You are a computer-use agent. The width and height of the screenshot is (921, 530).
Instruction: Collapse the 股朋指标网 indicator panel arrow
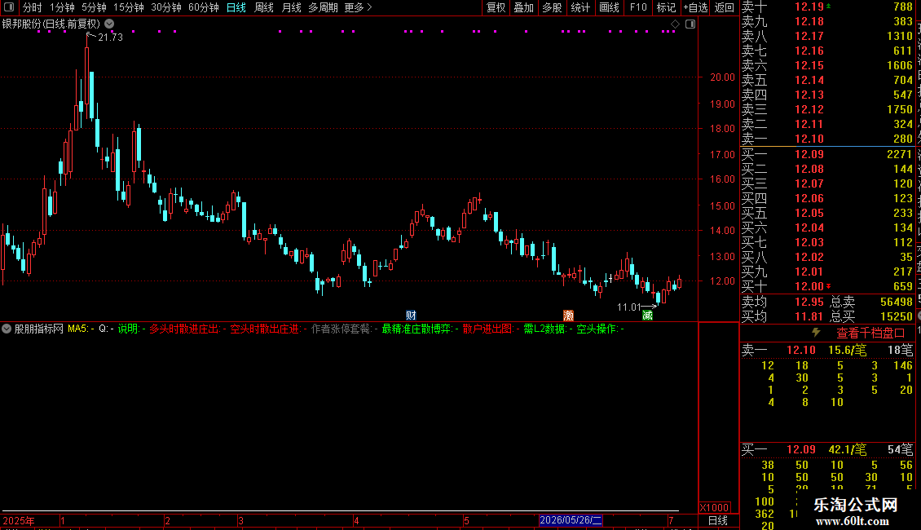[7, 329]
